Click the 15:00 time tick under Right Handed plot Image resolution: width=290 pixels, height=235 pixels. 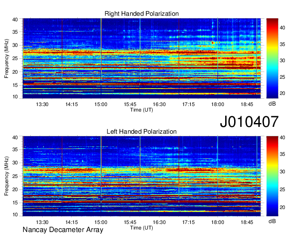coord(101,104)
